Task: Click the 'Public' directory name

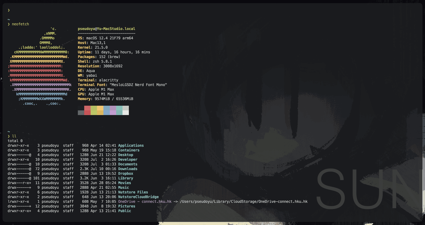Action: [124, 211]
